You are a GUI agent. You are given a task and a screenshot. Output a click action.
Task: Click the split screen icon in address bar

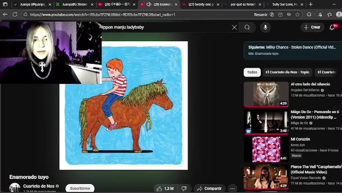tap(280, 14)
